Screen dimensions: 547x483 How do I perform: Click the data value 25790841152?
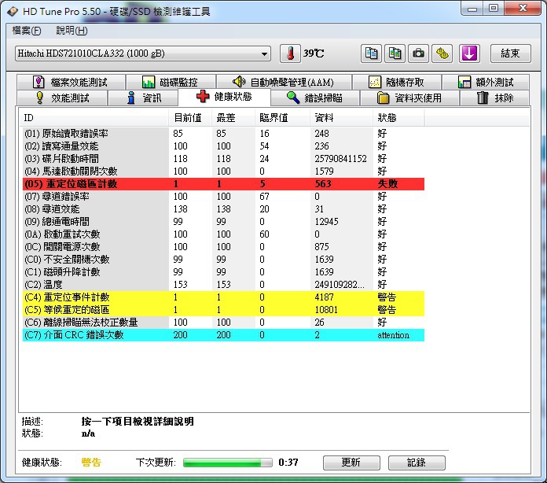pyautogui.click(x=340, y=159)
